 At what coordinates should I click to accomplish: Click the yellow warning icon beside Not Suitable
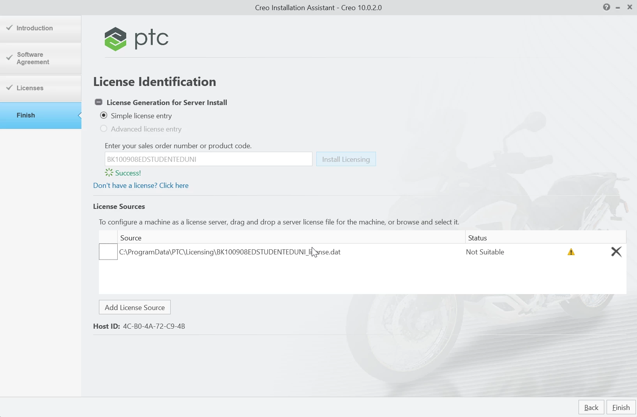click(x=571, y=252)
